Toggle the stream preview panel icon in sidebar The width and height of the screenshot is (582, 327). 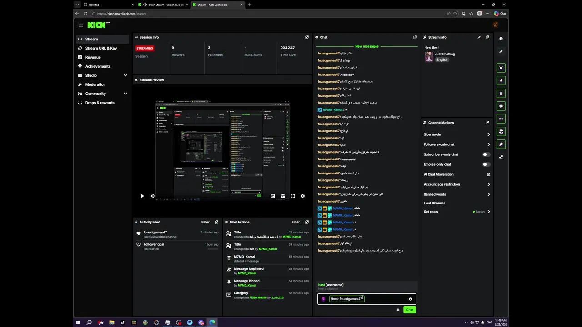pyautogui.click(x=501, y=68)
